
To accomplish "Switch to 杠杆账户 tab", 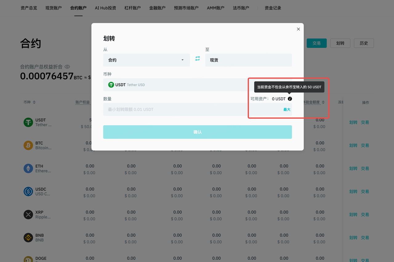I will pyautogui.click(x=133, y=8).
